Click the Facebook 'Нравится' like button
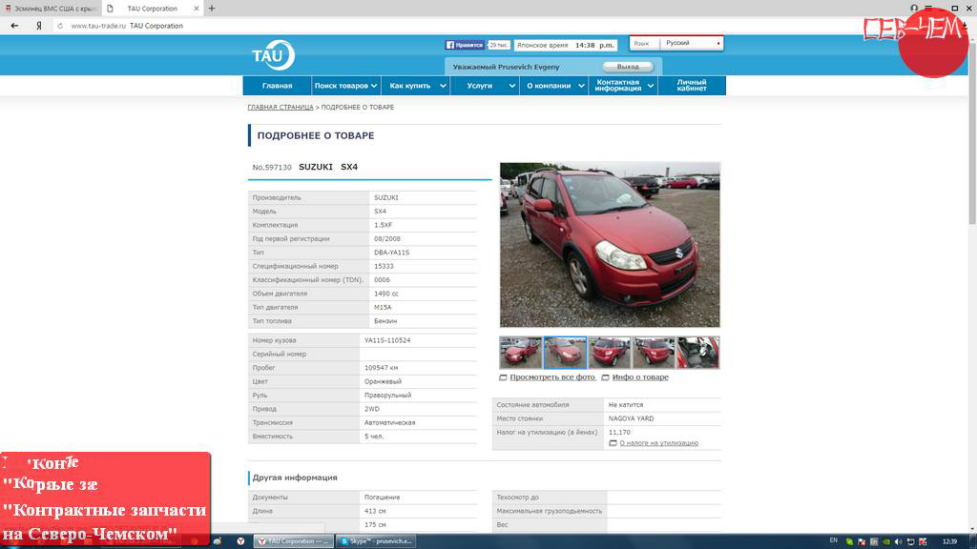 [x=465, y=45]
